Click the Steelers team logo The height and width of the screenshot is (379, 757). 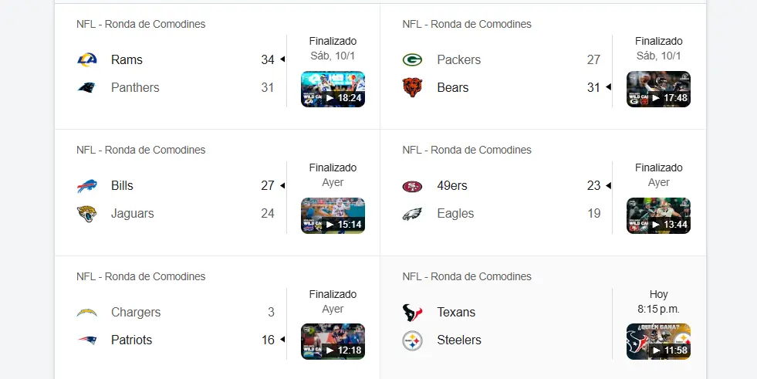point(413,340)
